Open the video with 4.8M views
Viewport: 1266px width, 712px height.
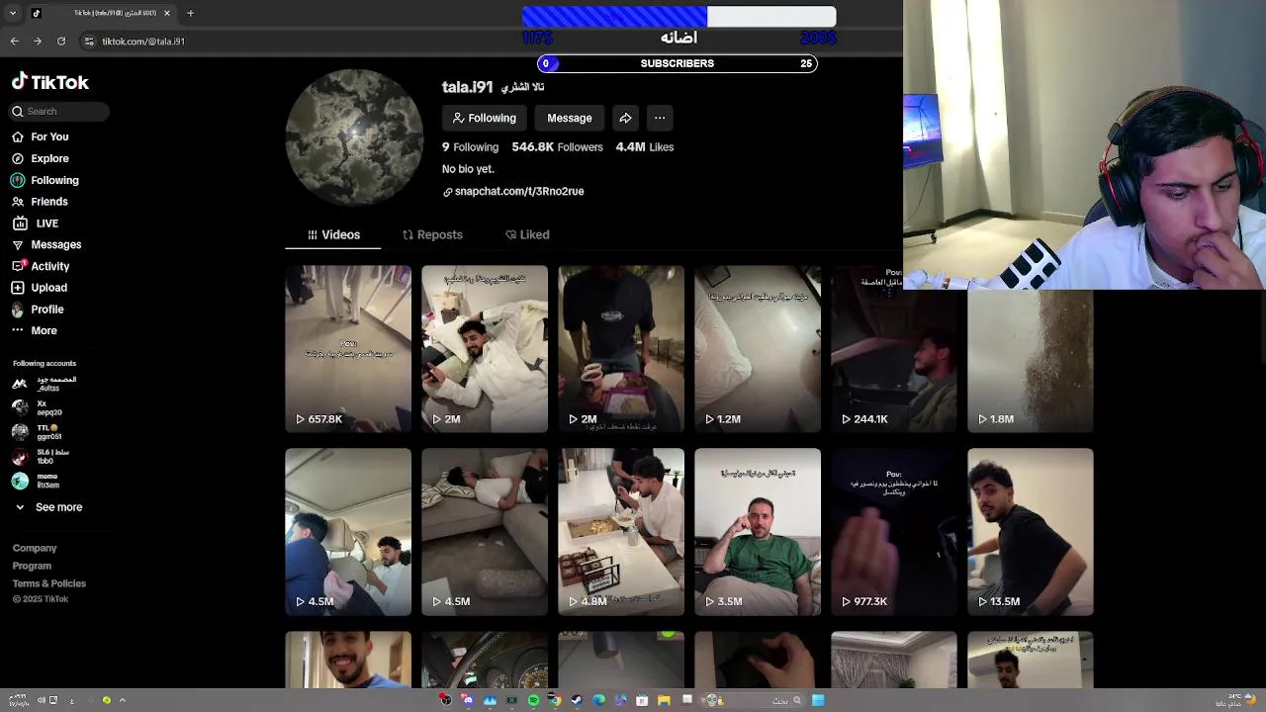click(x=621, y=532)
